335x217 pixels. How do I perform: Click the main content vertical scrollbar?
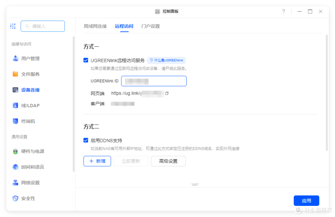coord(327,93)
